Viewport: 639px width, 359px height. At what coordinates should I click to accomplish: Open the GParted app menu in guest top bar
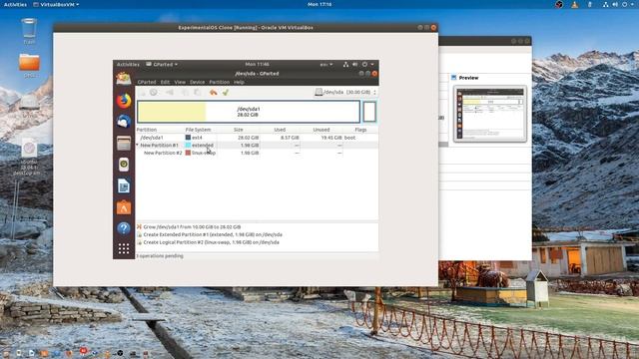point(162,64)
